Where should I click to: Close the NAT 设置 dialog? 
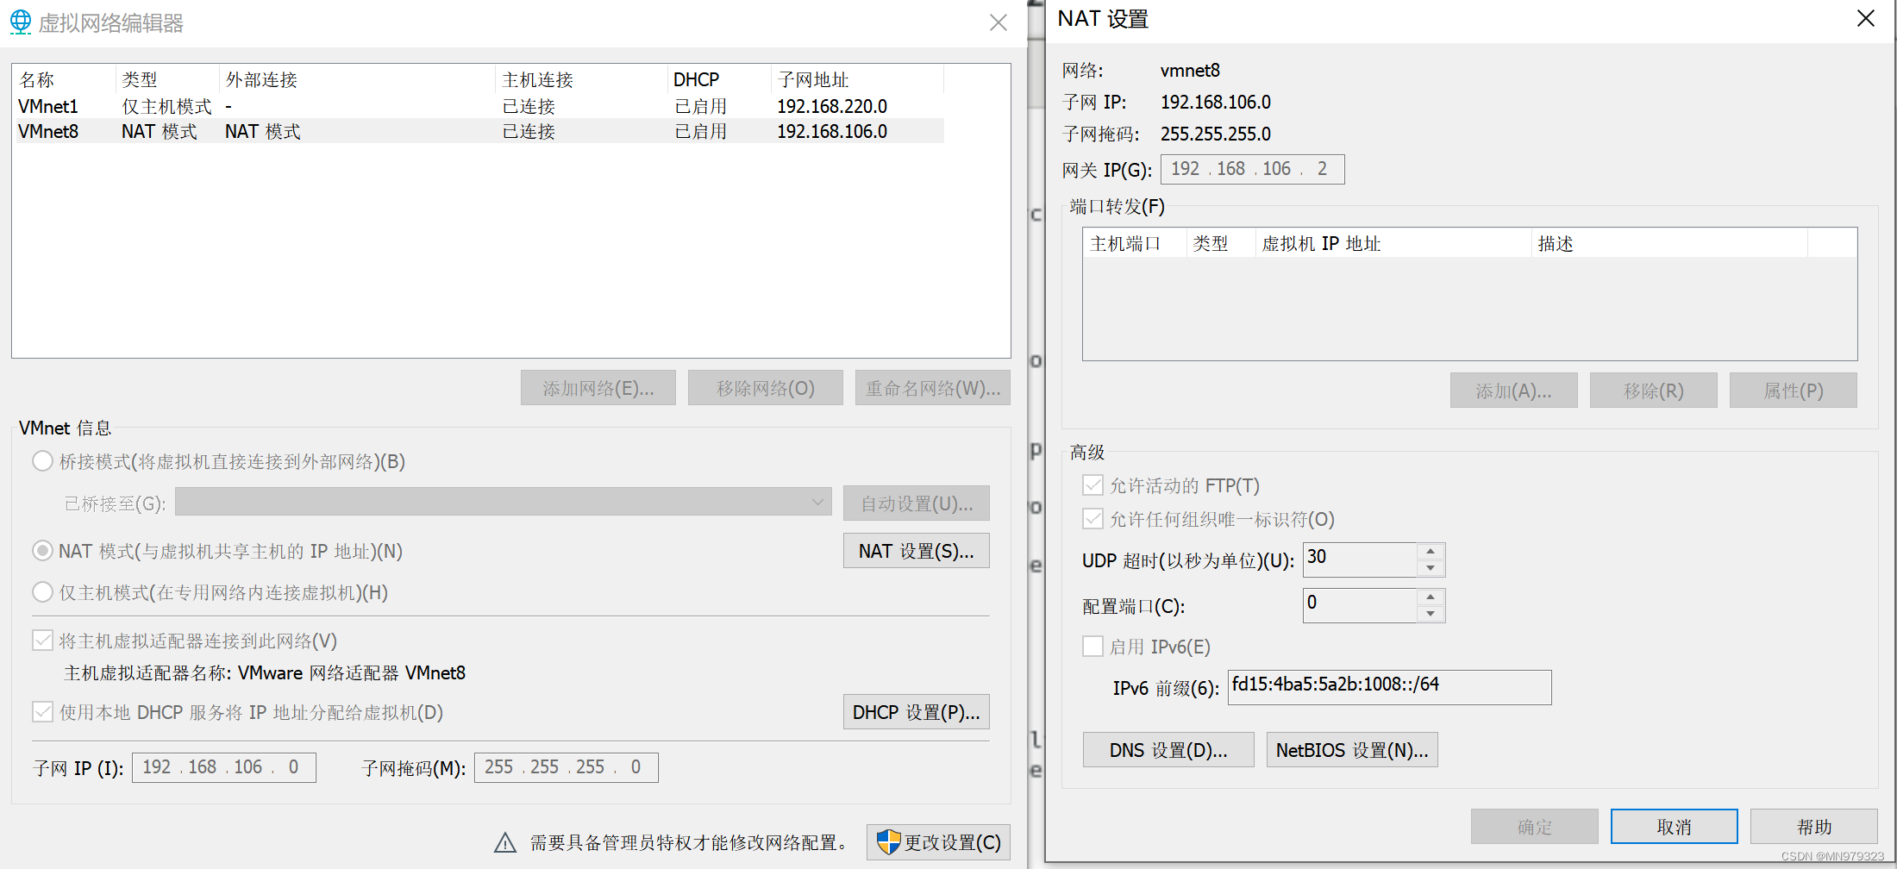(1866, 18)
